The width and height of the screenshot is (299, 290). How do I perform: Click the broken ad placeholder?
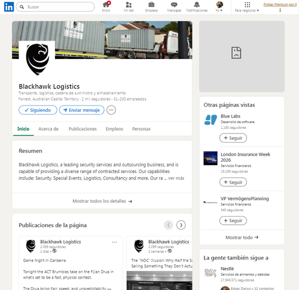(x=242, y=57)
